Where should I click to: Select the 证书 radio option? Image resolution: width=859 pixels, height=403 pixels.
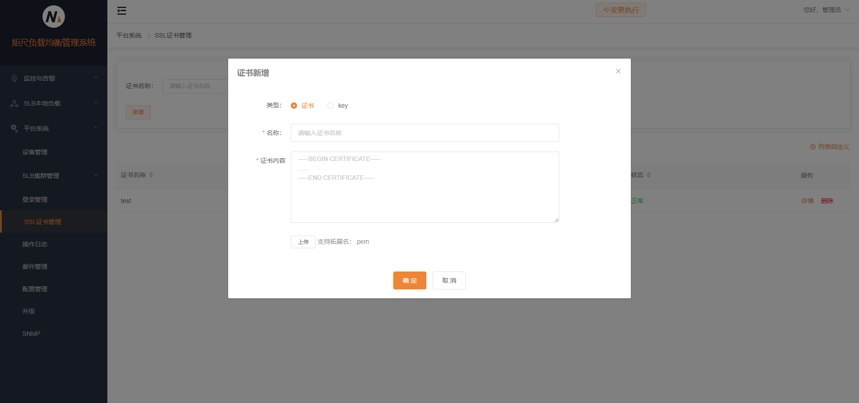[x=294, y=106]
